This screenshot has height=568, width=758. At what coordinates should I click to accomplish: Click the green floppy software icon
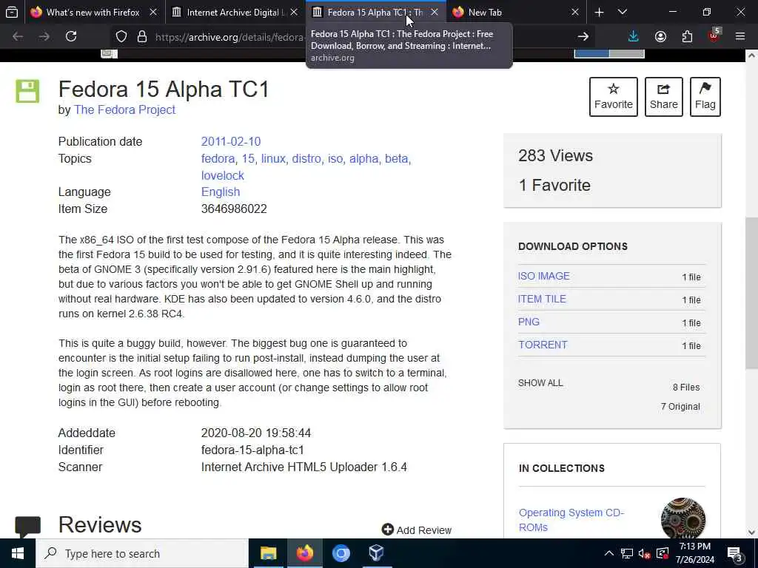(x=27, y=91)
